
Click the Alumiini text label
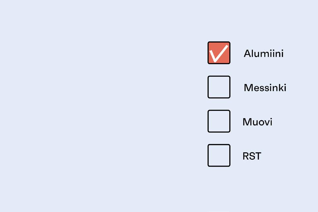[x=263, y=53]
